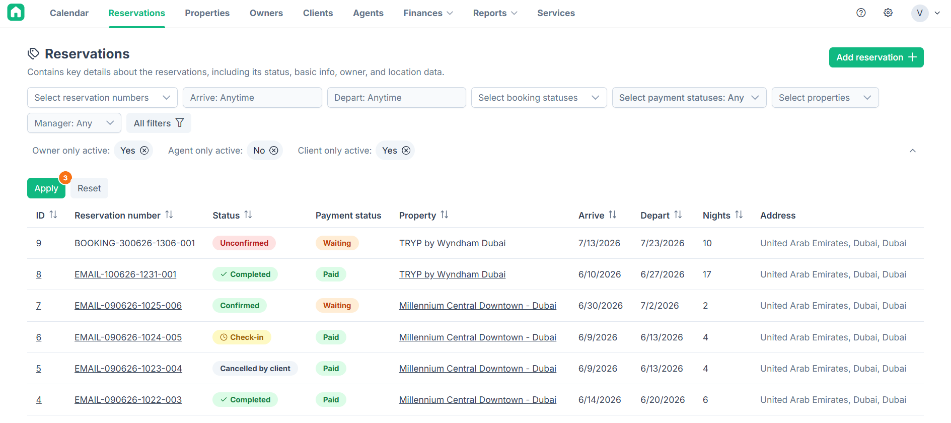Open reservation EMAIL-100626-1231-001
Viewport: 951px width, 423px height.
125,274
